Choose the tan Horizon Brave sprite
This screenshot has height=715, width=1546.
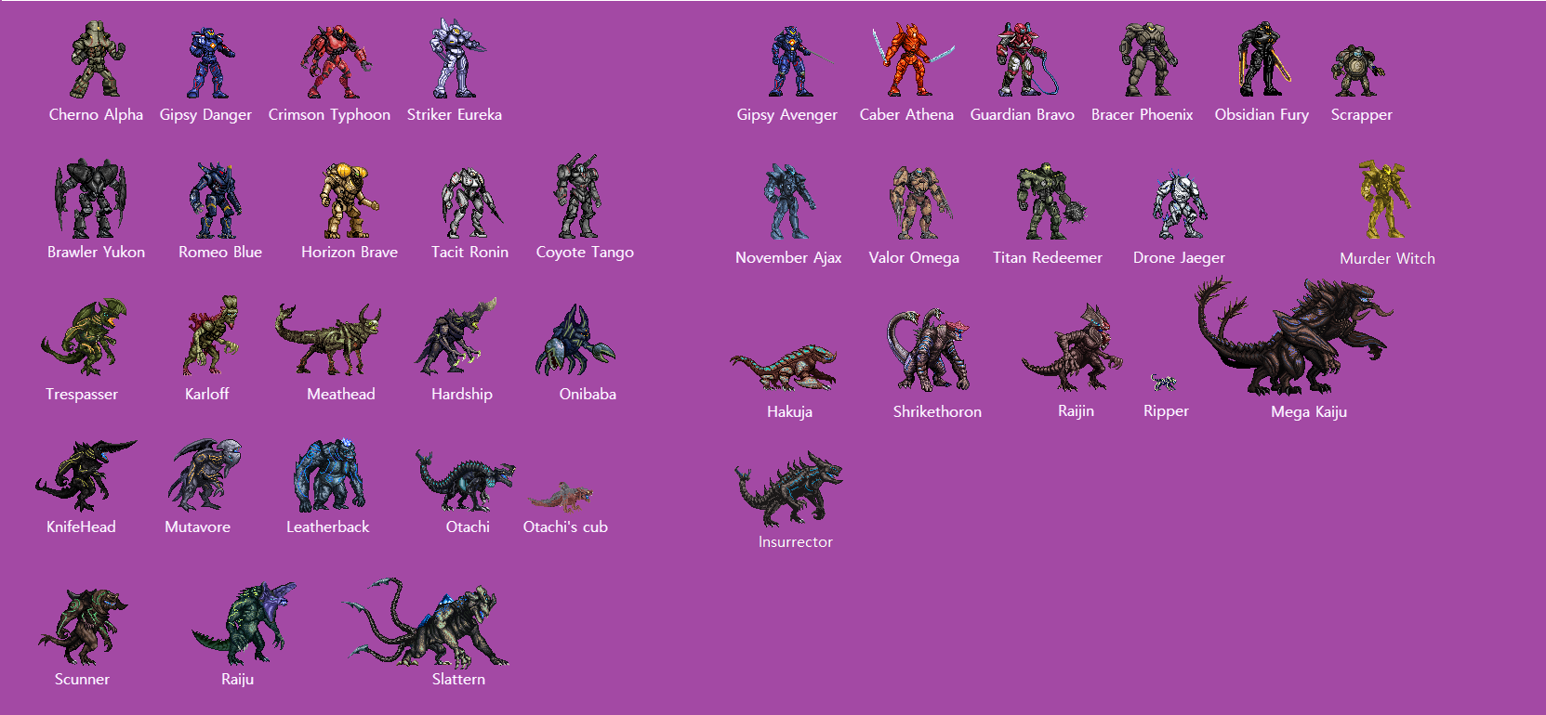(x=349, y=201)
